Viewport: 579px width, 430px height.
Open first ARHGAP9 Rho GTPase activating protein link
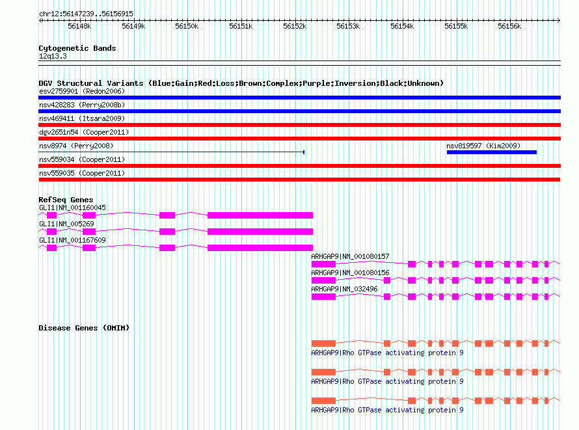click(387, 353)
